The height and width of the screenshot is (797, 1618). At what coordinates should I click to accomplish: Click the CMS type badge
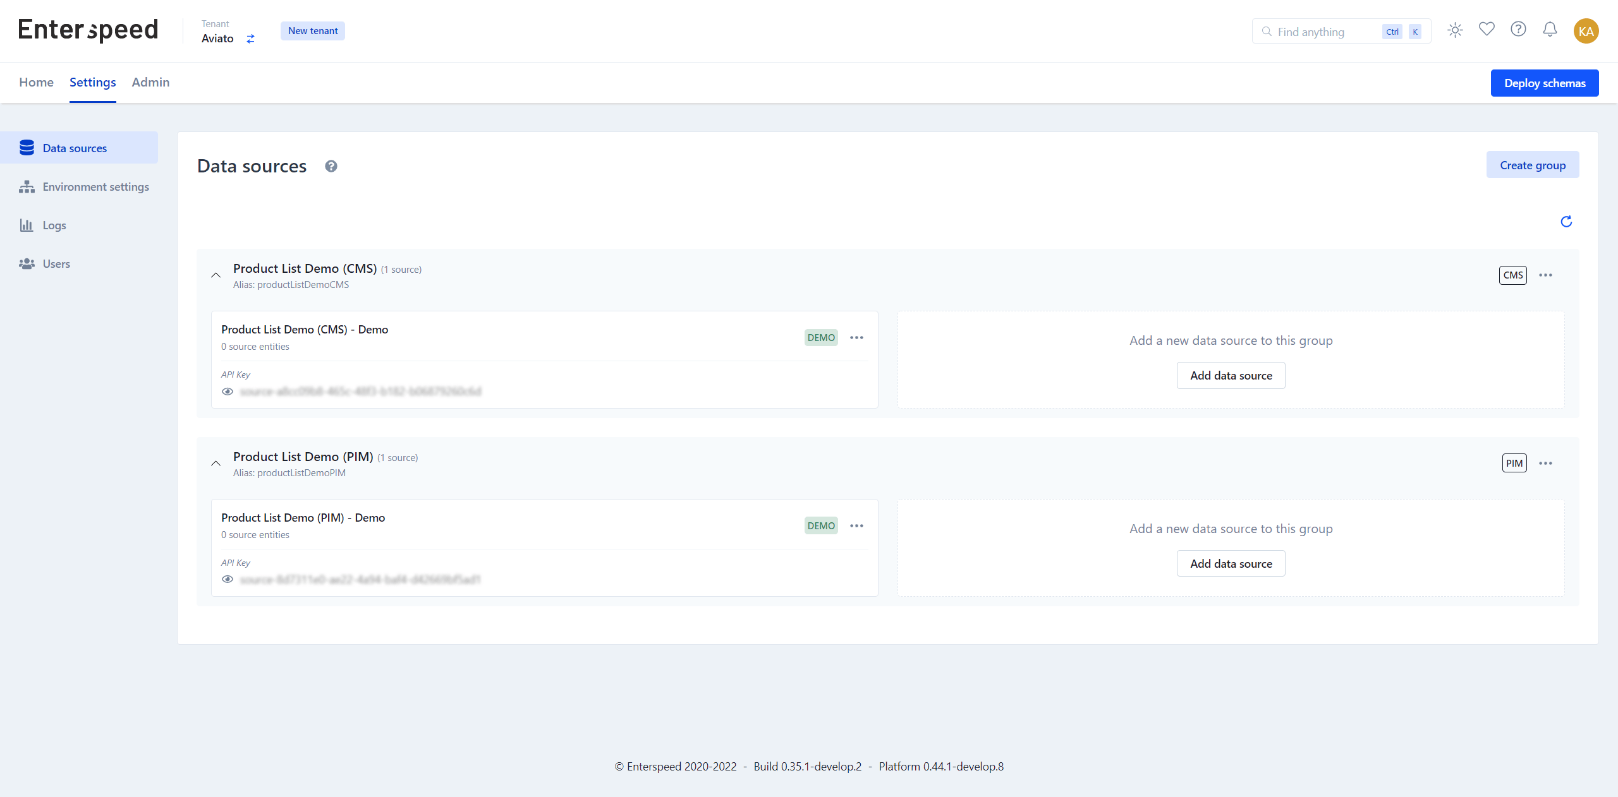coord(1513,275)
